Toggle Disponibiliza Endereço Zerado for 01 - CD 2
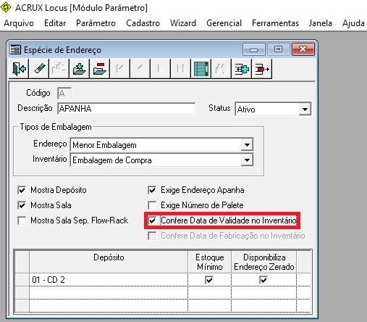The image size is (367, 322). pyautogui.click(x=263, y=280)
